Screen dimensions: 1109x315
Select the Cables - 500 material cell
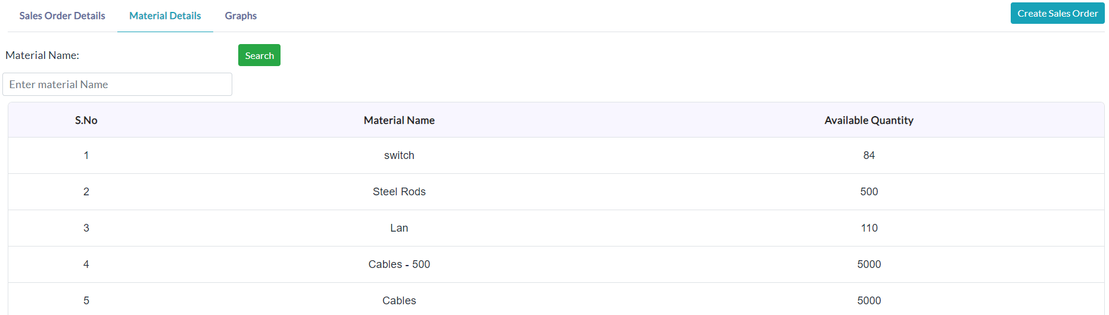pyautogui.click(x=399, y=264)
